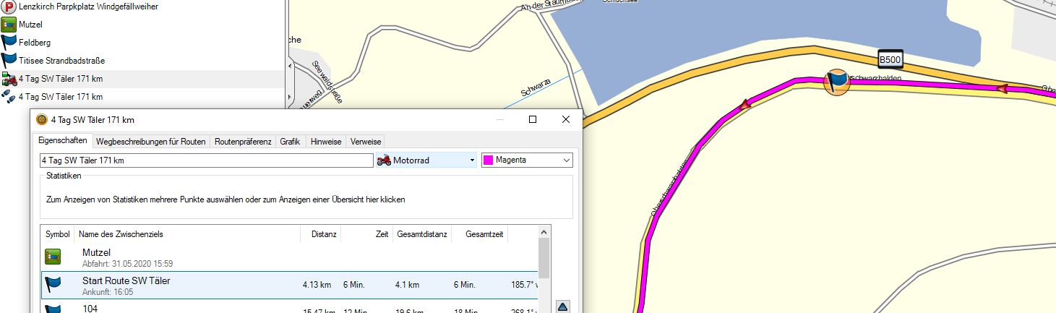Open the Magenta color dropdown
Image resolution: width=1056 pixels, height=313 pixels.
point(527,160)
